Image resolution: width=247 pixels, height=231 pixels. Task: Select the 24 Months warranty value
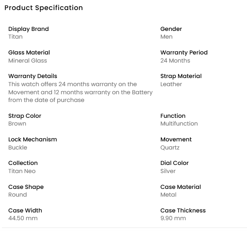point(175,61)
